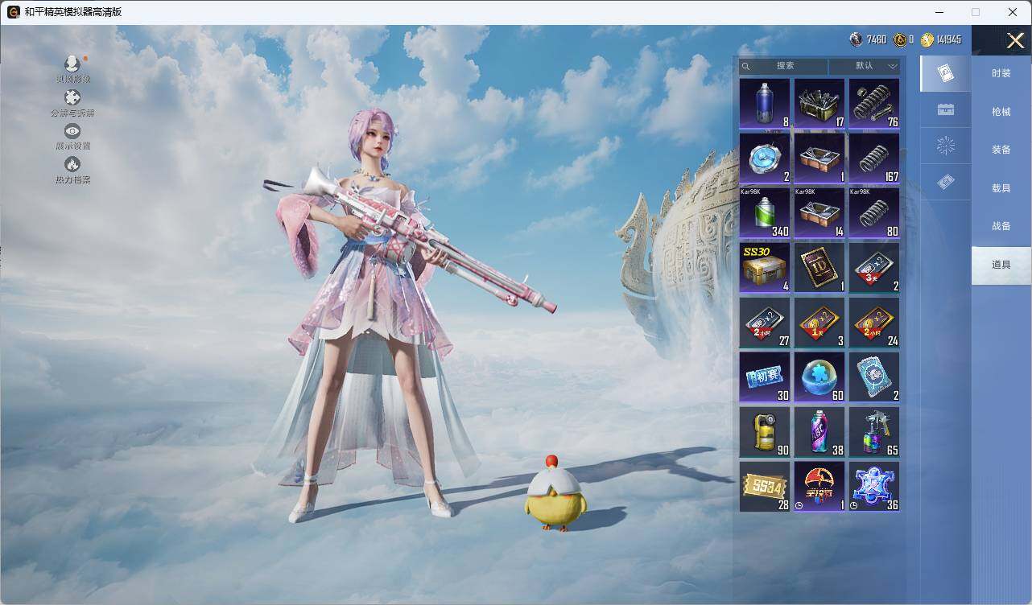The image size is (1032, 605).
Task: Click the yellow chick pet
Action: (556, 492)
